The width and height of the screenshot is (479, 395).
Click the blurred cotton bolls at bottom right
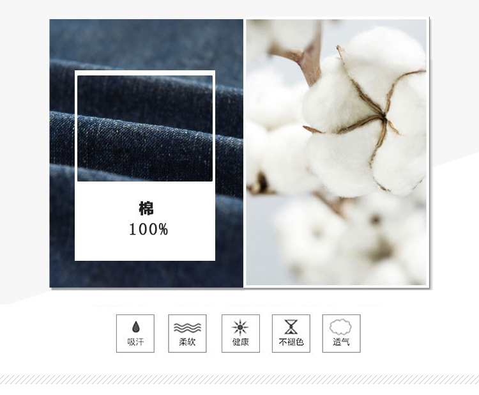351,242
